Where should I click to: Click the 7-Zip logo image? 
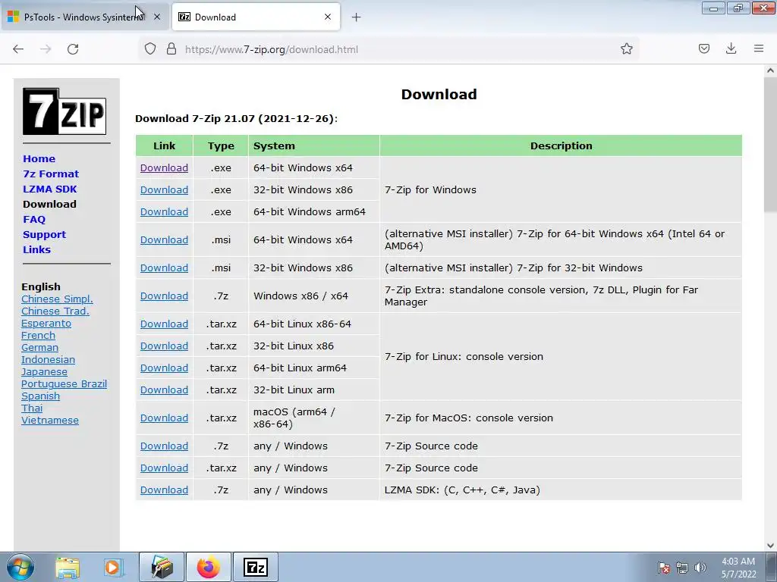click(x=64, y=111)
